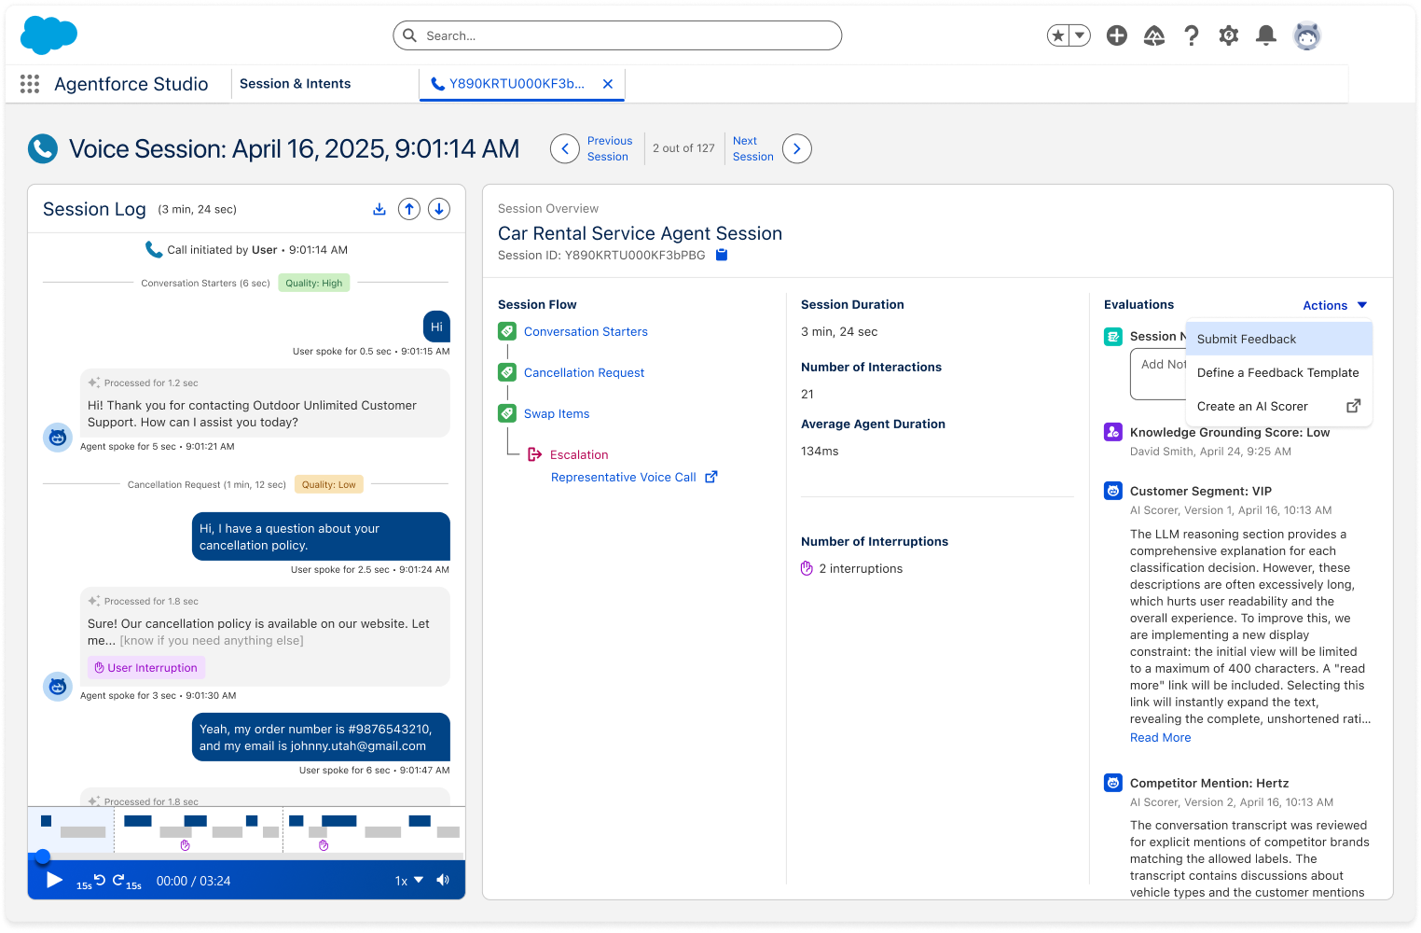The height and width of the screenshot is (933, 1421).
Task: Open the Trailhead guidance icon
Action: 1154,35
